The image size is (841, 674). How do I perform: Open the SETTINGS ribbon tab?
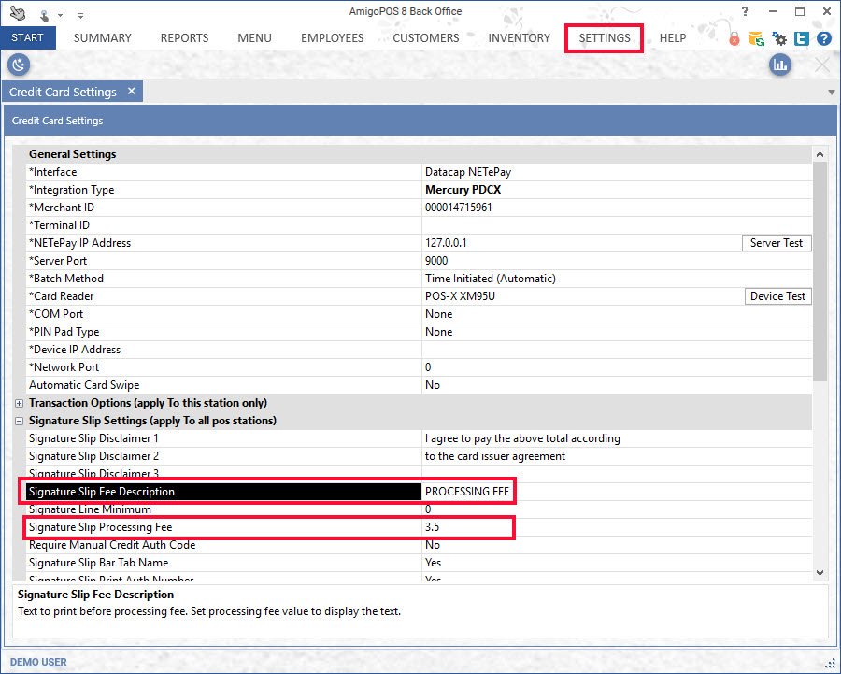pos(605,38)
